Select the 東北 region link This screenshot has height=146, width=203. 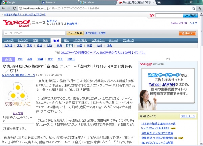pyautogui.click(x=20, y=46)
